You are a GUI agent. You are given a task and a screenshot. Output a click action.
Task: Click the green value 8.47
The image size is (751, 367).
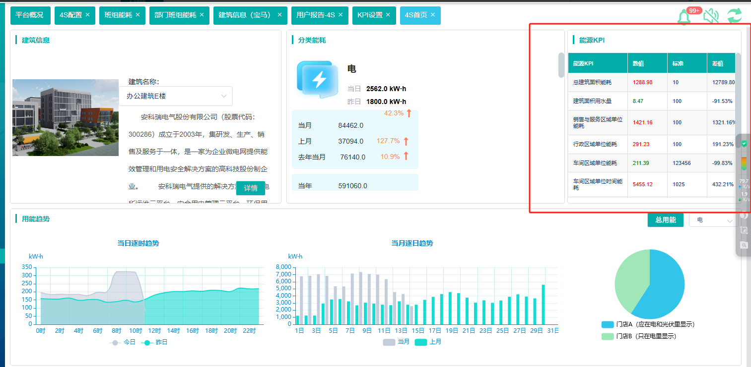pos(638,101)
